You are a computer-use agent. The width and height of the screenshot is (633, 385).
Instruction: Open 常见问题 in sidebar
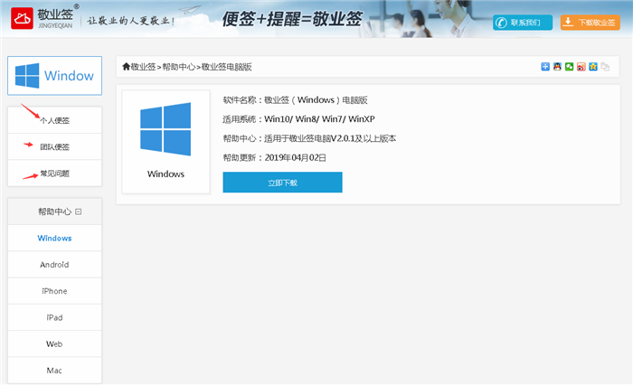coord(54,174)
